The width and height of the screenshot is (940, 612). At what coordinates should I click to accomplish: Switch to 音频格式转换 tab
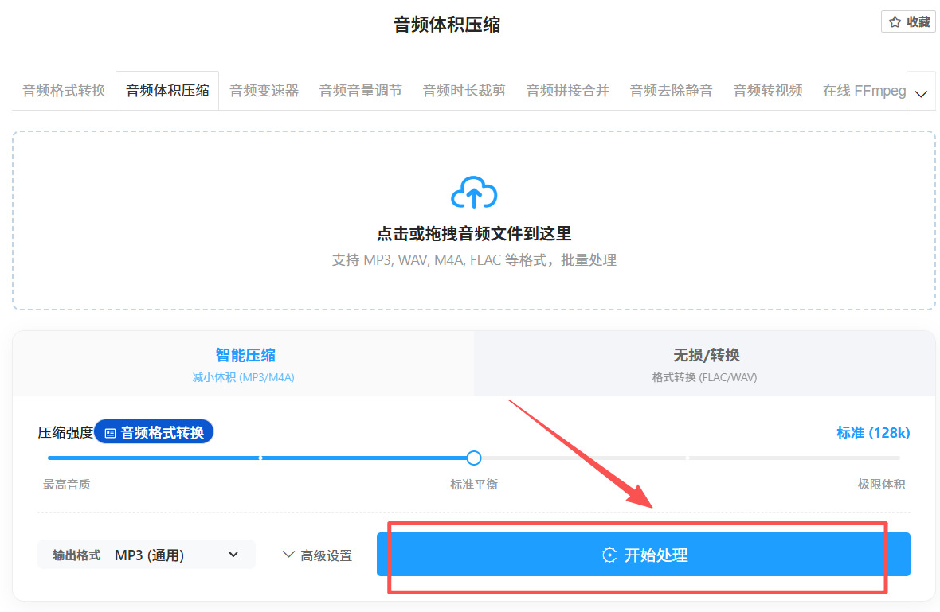point(65,91)
